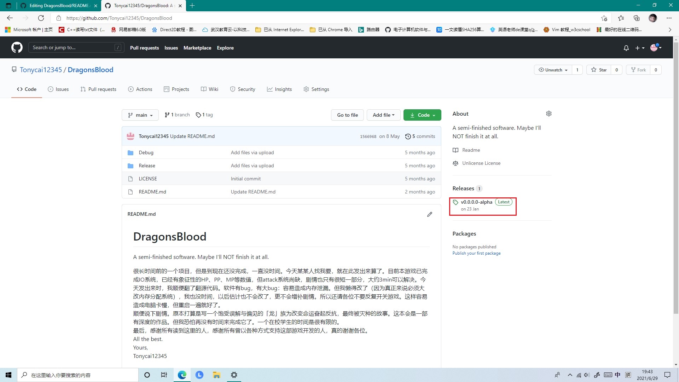Viewport: 679px width, 382px height.
Task: Switch to the Editing DragonsBlood README browser tab
Action: coord(59,6)
